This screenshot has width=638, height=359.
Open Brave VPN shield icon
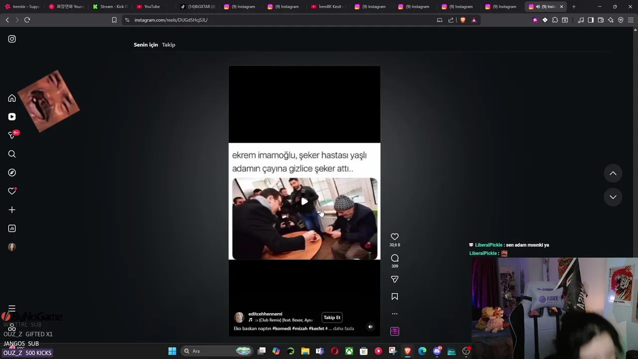click(x=621, y=20)
